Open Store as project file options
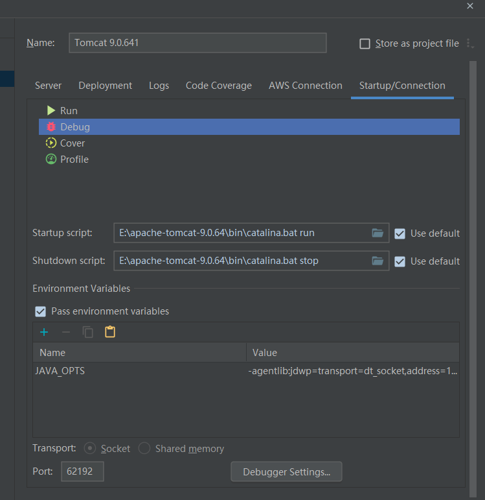The height and width of the screenshot is (500, 485). point(470,43)
